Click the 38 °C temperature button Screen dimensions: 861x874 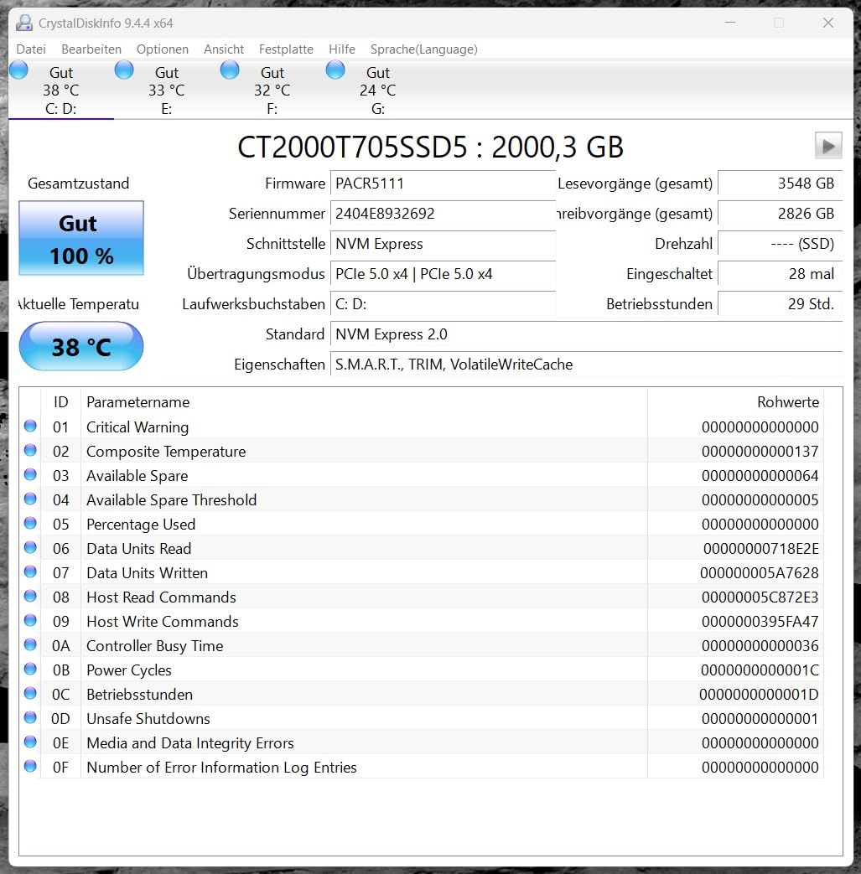tap(81, 346)
